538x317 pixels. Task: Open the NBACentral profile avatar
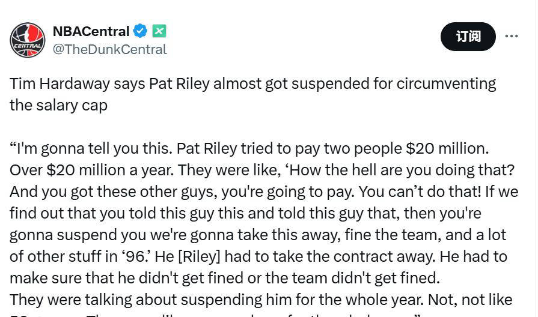pos(27,40)
